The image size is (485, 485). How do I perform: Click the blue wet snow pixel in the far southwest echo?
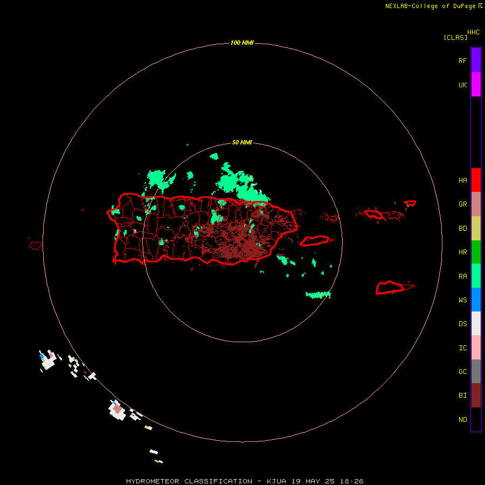point(41,356)
